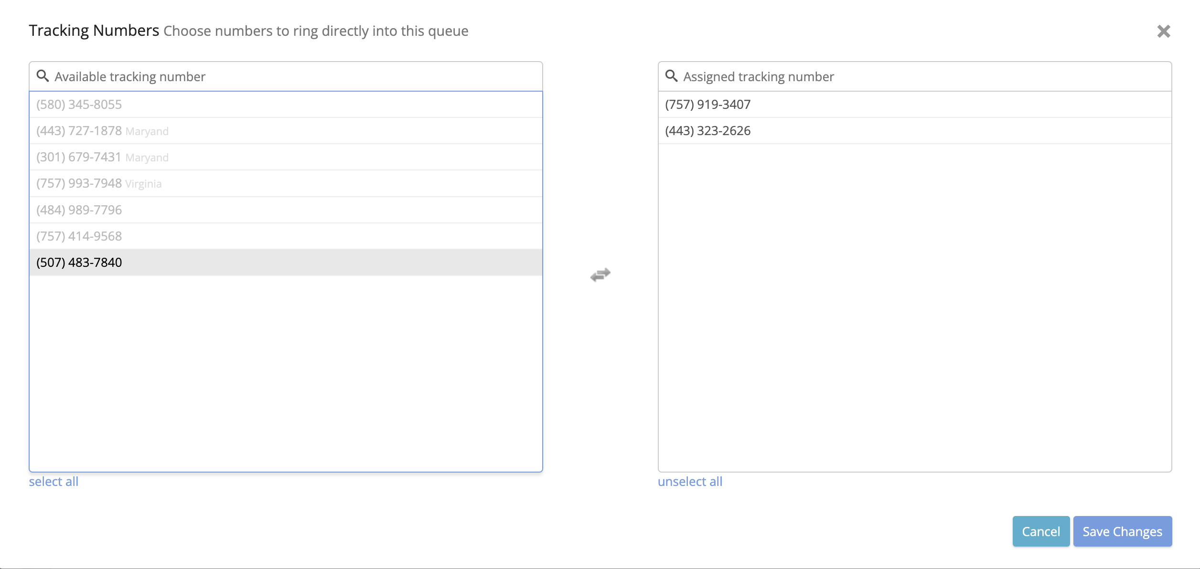
Task: Click the search icon in Available tracking number field
Action: 43,76
